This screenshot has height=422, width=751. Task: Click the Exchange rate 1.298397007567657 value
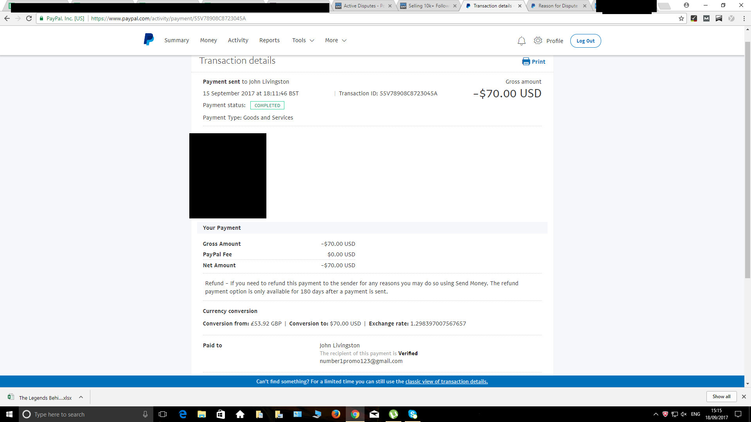[x=438, y=324]
